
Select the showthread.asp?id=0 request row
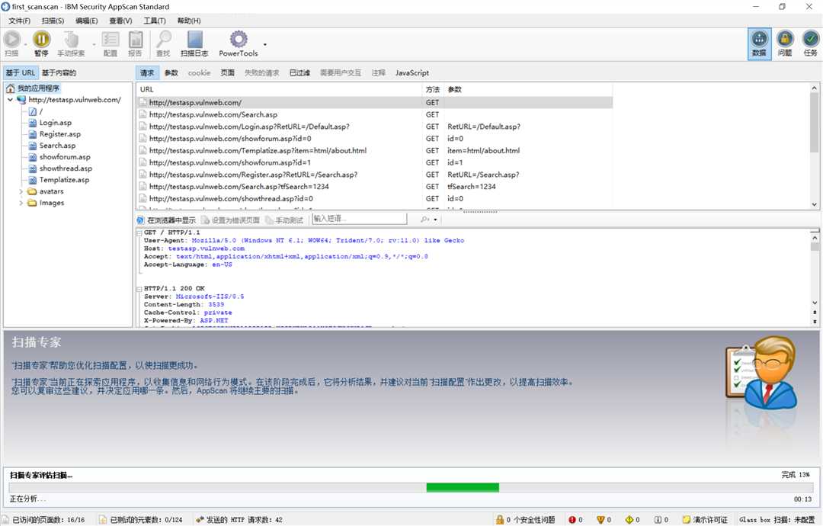375,199
